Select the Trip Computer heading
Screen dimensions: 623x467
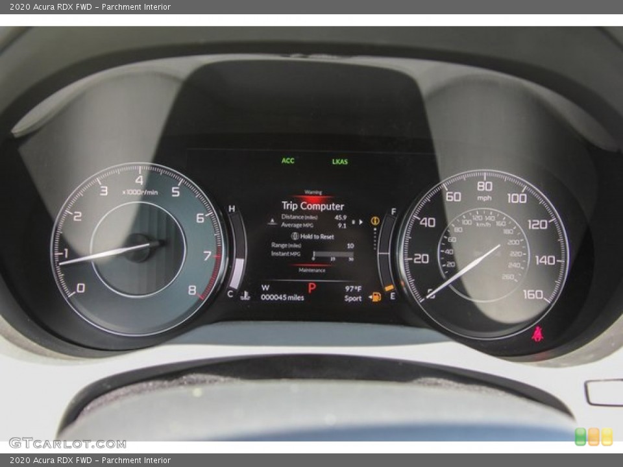pyautogui.click(x=313, y=206)
